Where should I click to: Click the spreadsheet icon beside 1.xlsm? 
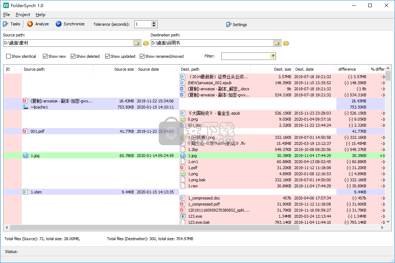coord(25,192)
